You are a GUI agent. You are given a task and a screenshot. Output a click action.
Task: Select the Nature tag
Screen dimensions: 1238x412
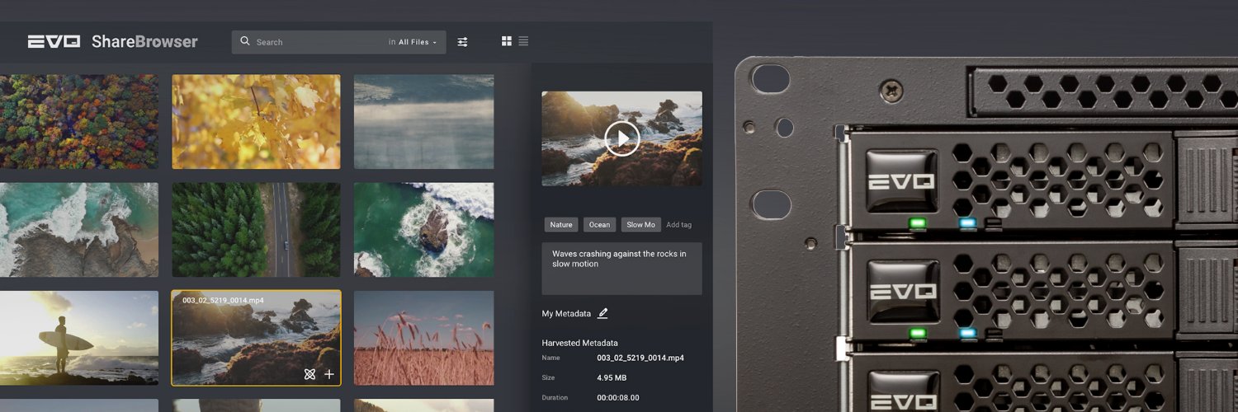(x=561, y=225)
